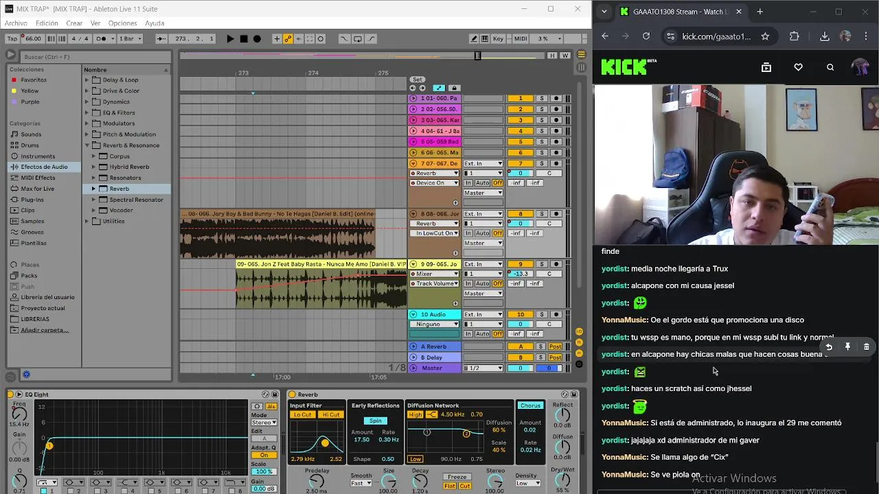
Task: Toggle the Follow playback arrow icon
Action: point(161,39)
